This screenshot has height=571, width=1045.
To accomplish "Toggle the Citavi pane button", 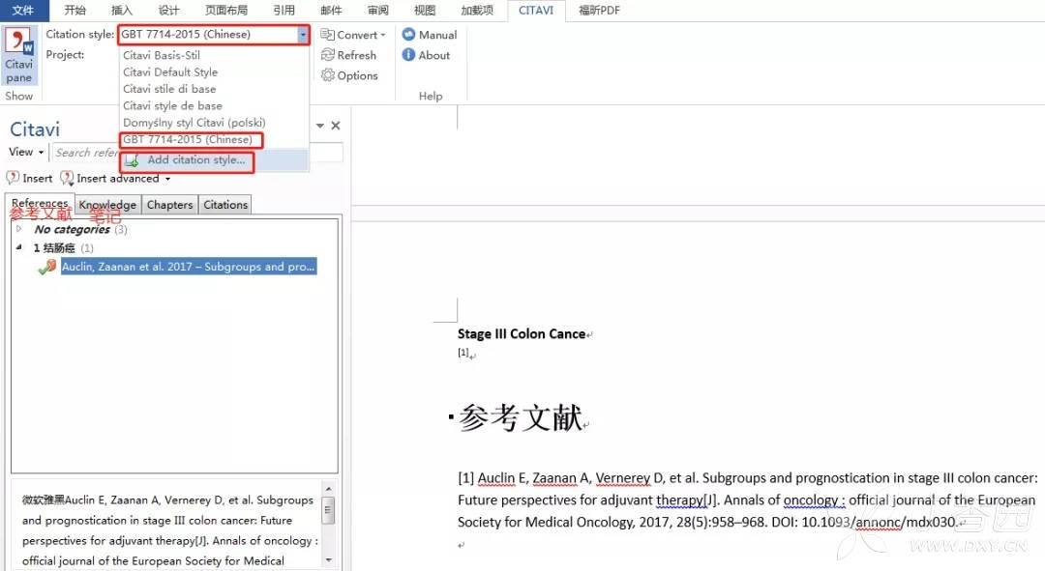I will (x=19, y=56).
